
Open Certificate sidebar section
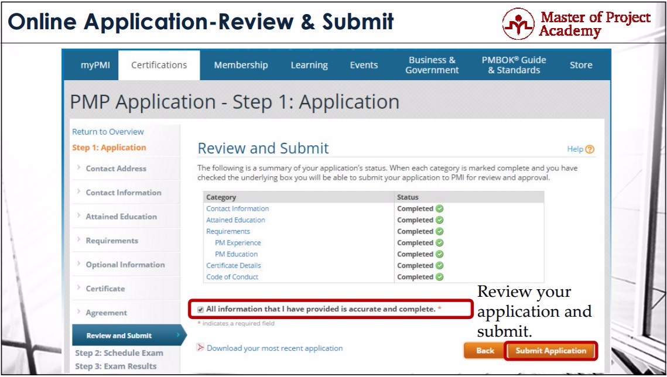105,289
